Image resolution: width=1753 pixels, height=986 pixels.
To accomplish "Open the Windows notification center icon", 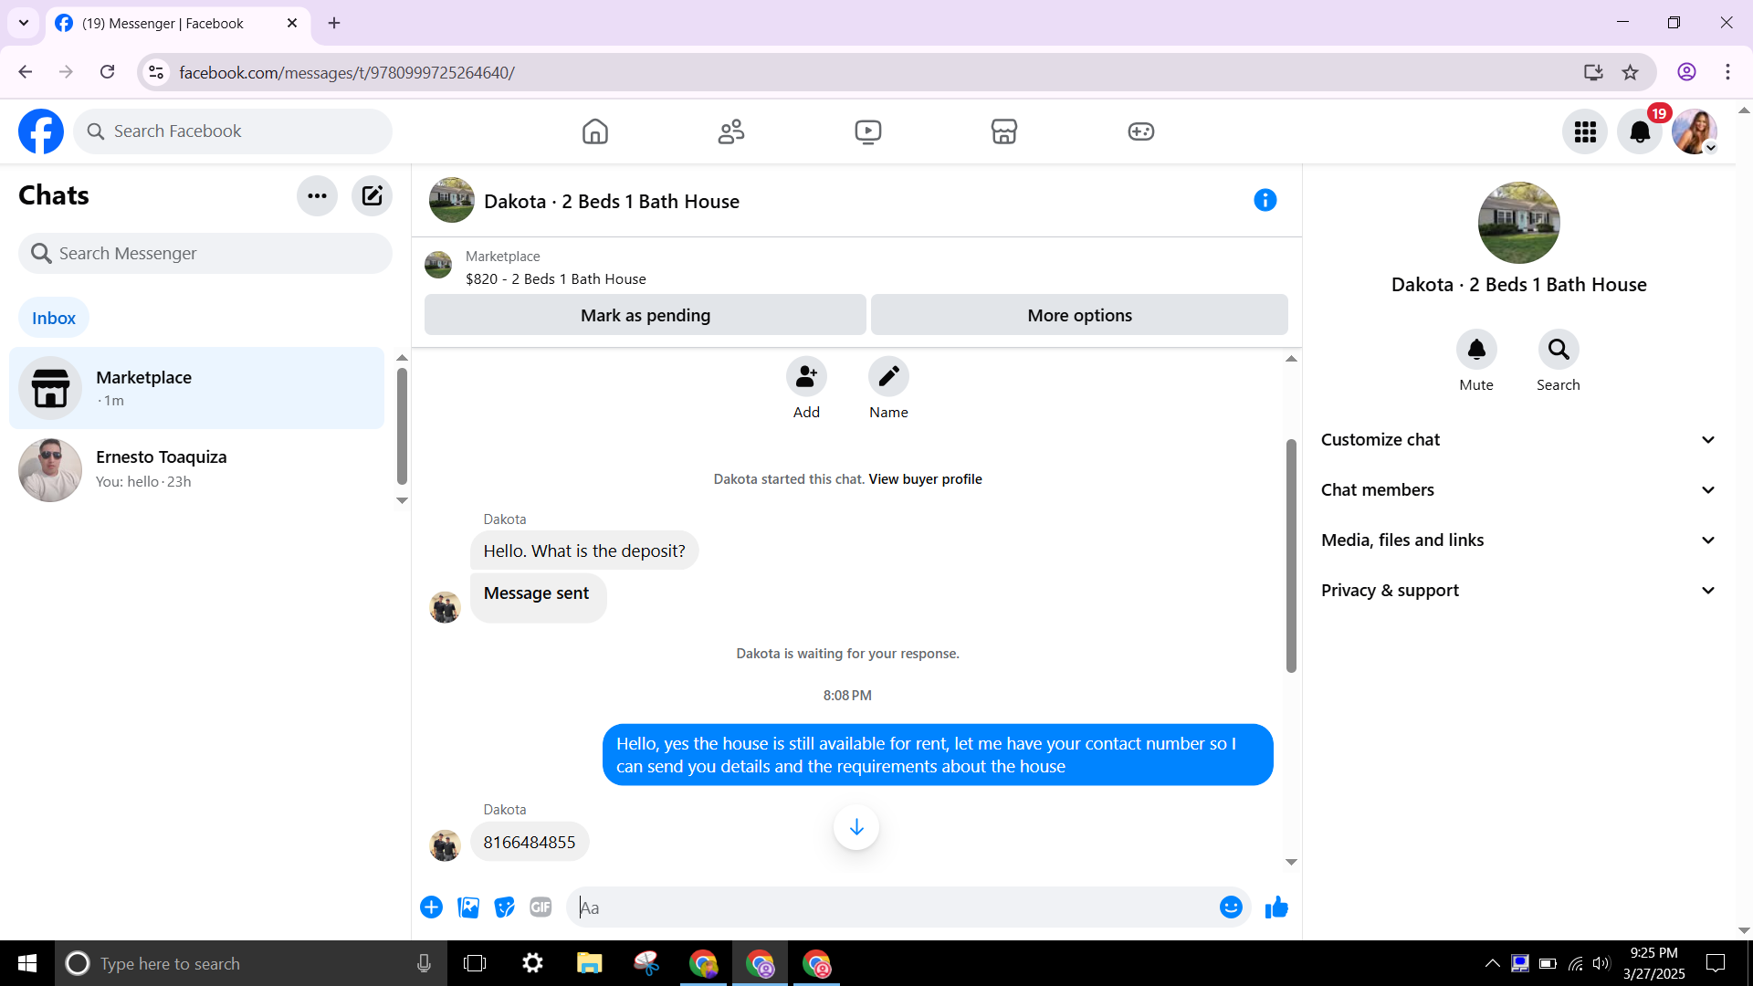I will (1716, 963).
